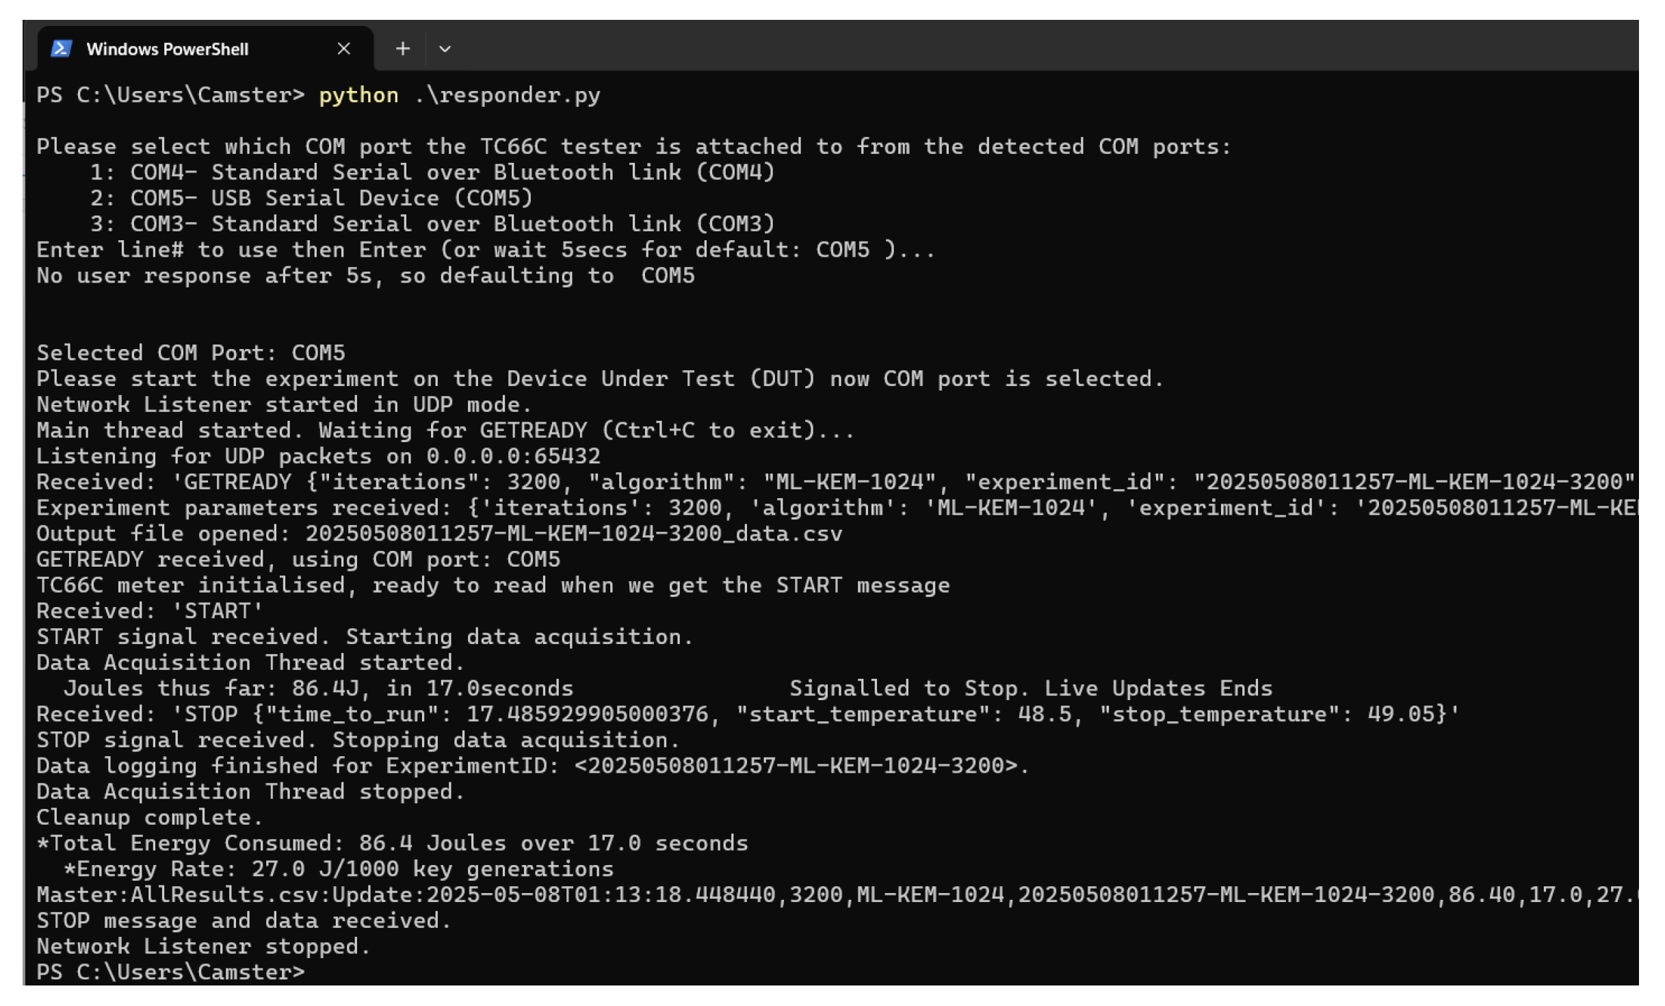Click the Received: 'START' line

[149, 610]
